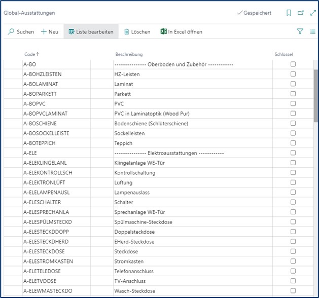Click In Excel öffnen
Viewport: 319px width, 298px height.
(181, 31)
